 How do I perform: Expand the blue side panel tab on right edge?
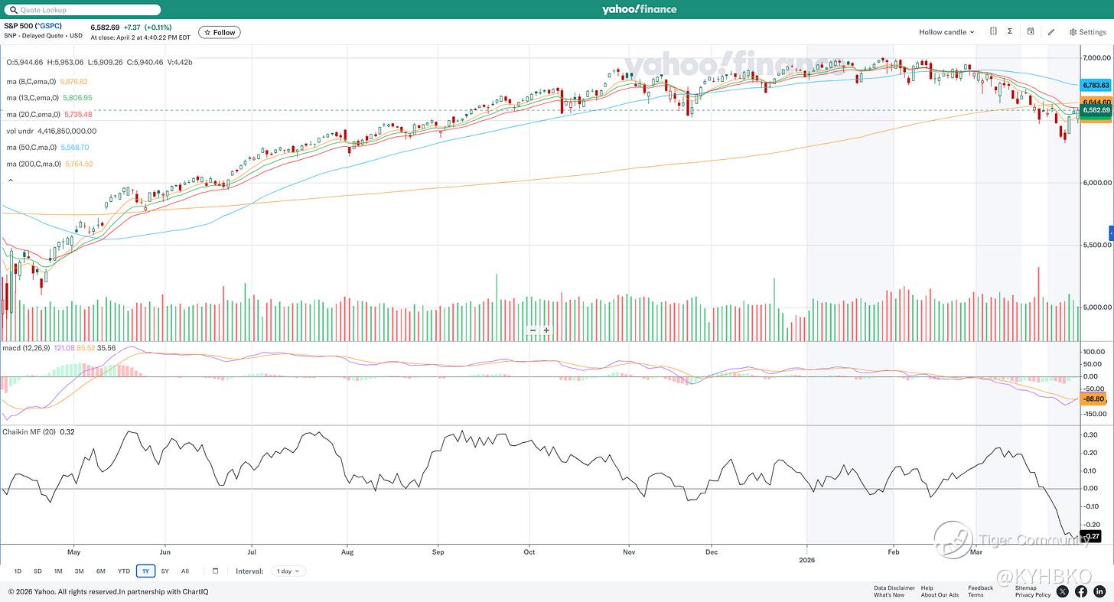(x=1111, y=233)
